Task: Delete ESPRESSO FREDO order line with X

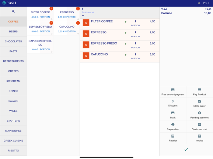Action: pyautogui.click(x=86, y=45)
